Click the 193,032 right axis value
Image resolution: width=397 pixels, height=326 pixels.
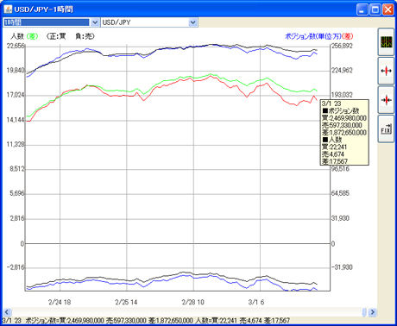(342, 95)
